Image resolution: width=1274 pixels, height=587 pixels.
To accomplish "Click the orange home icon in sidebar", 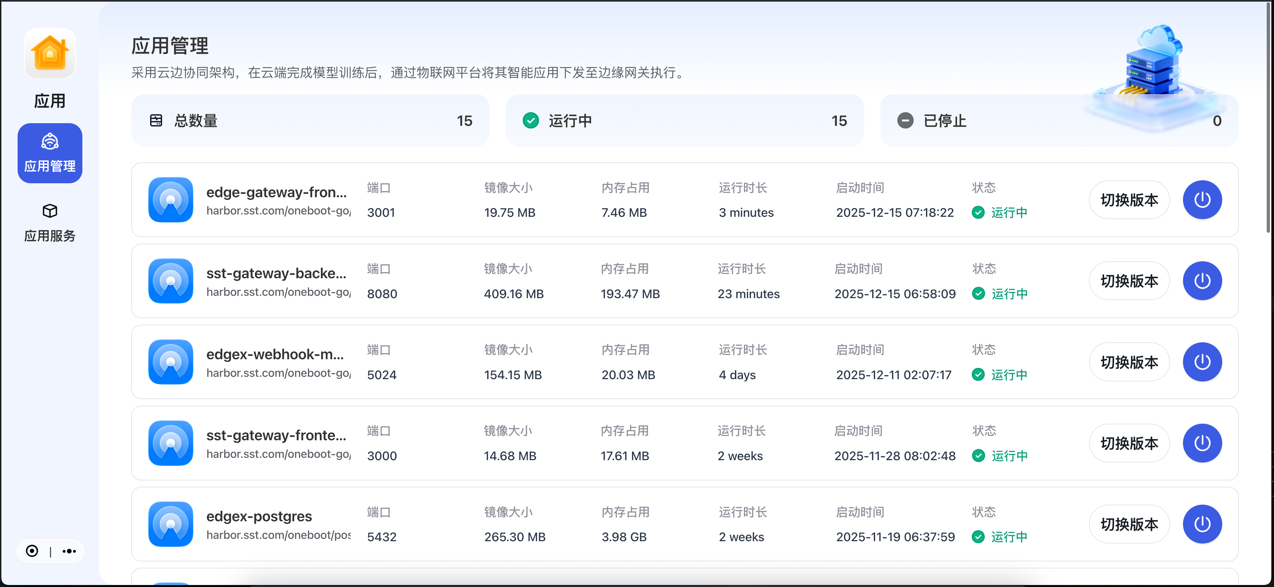I will tap(49, 52).
